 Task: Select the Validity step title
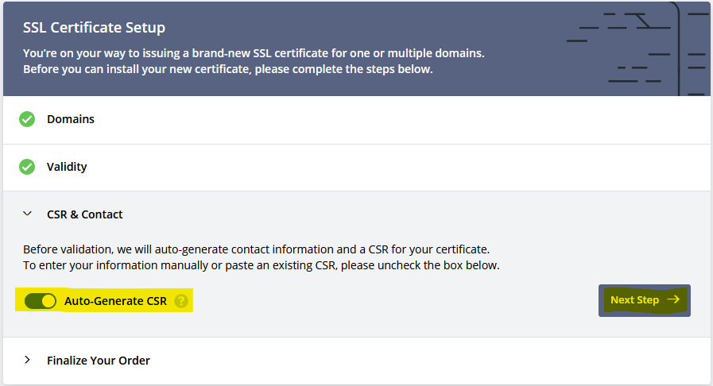[x=67, y=167]
